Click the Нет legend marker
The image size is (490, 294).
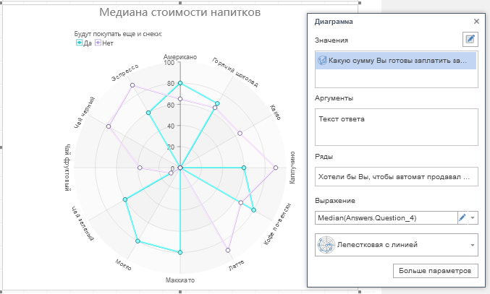[x=98, y=43]
